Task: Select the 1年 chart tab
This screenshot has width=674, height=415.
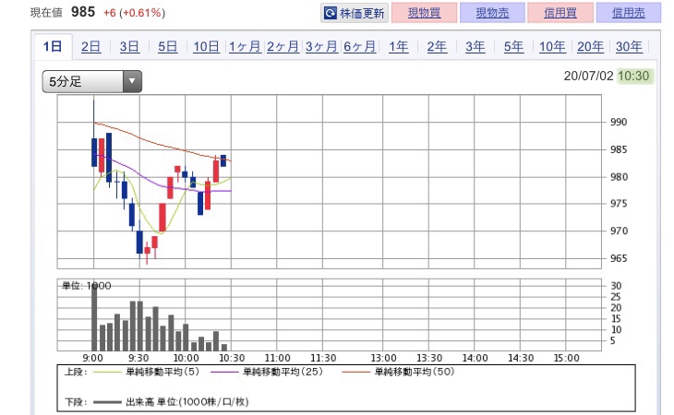Action: pos(399,47)
